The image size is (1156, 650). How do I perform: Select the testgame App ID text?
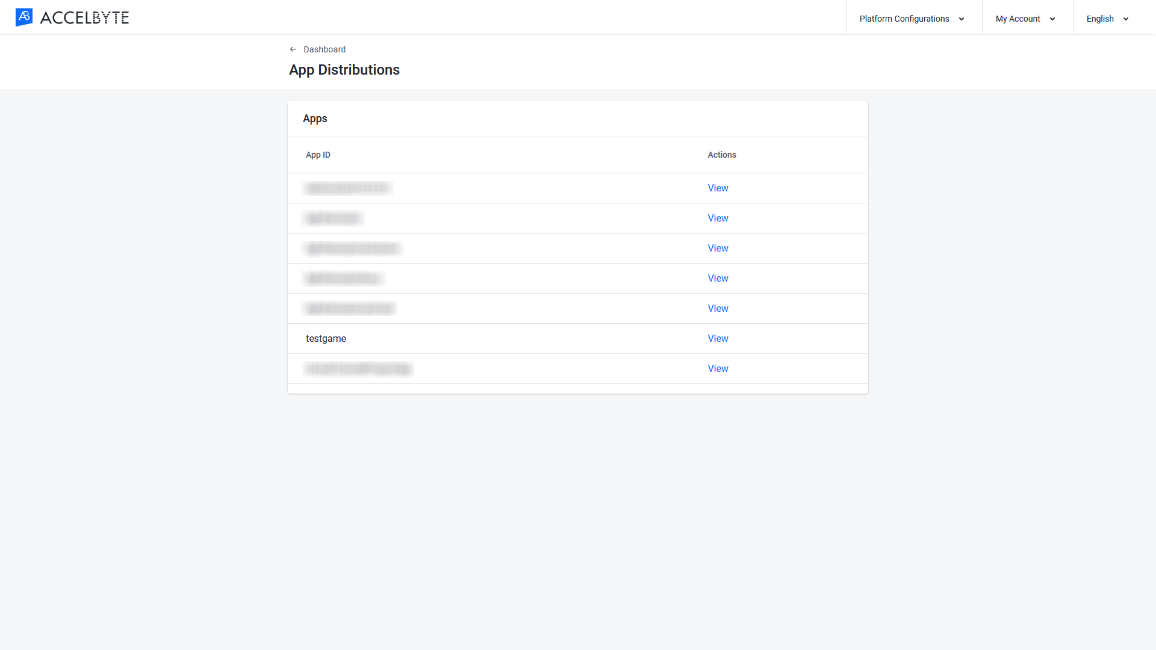(x=326, y=338)
